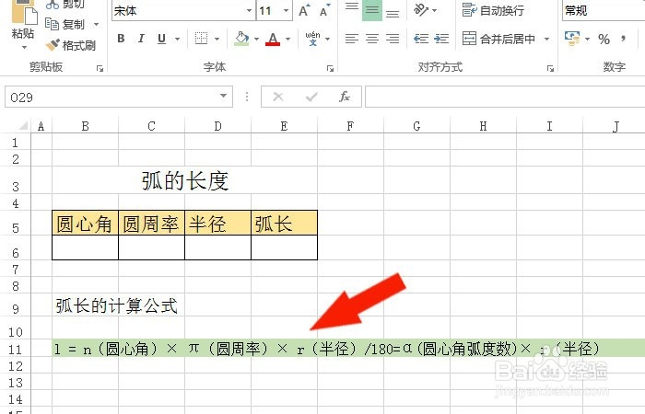Viewport: 645px width, 414px height.
Task: Select empty cell under 圆心角
Action: (85, 247)
